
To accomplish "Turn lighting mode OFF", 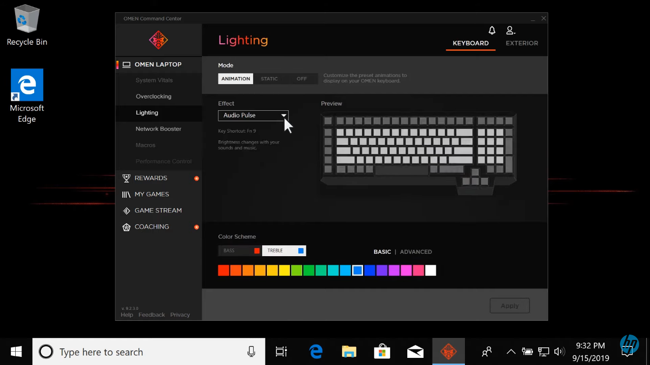I will [302, 79].
